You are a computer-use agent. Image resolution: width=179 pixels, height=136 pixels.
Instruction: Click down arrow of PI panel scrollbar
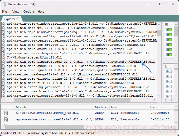click(x=176, y=55)
